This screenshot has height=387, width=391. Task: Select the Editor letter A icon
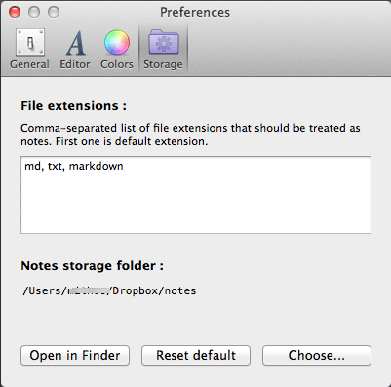[x=75, y=43]
